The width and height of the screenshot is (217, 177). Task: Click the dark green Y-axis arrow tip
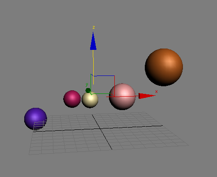click(x=88, y=90)
